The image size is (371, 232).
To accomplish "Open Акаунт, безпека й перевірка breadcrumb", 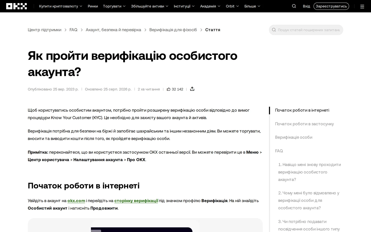I will (113, 30).
